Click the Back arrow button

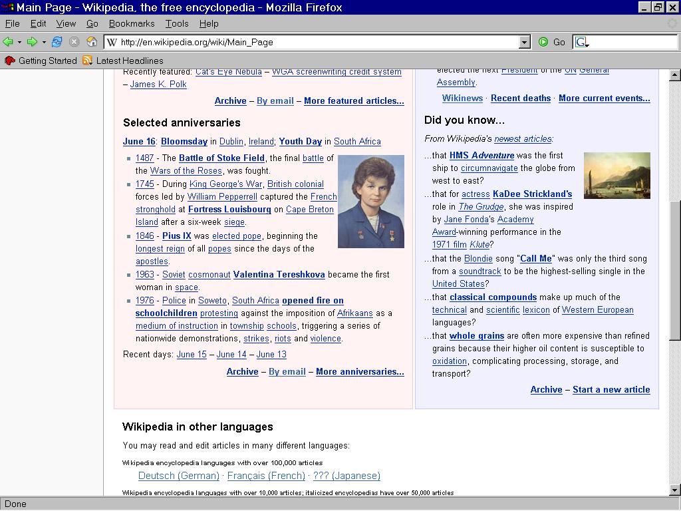(x=8, y=42)
